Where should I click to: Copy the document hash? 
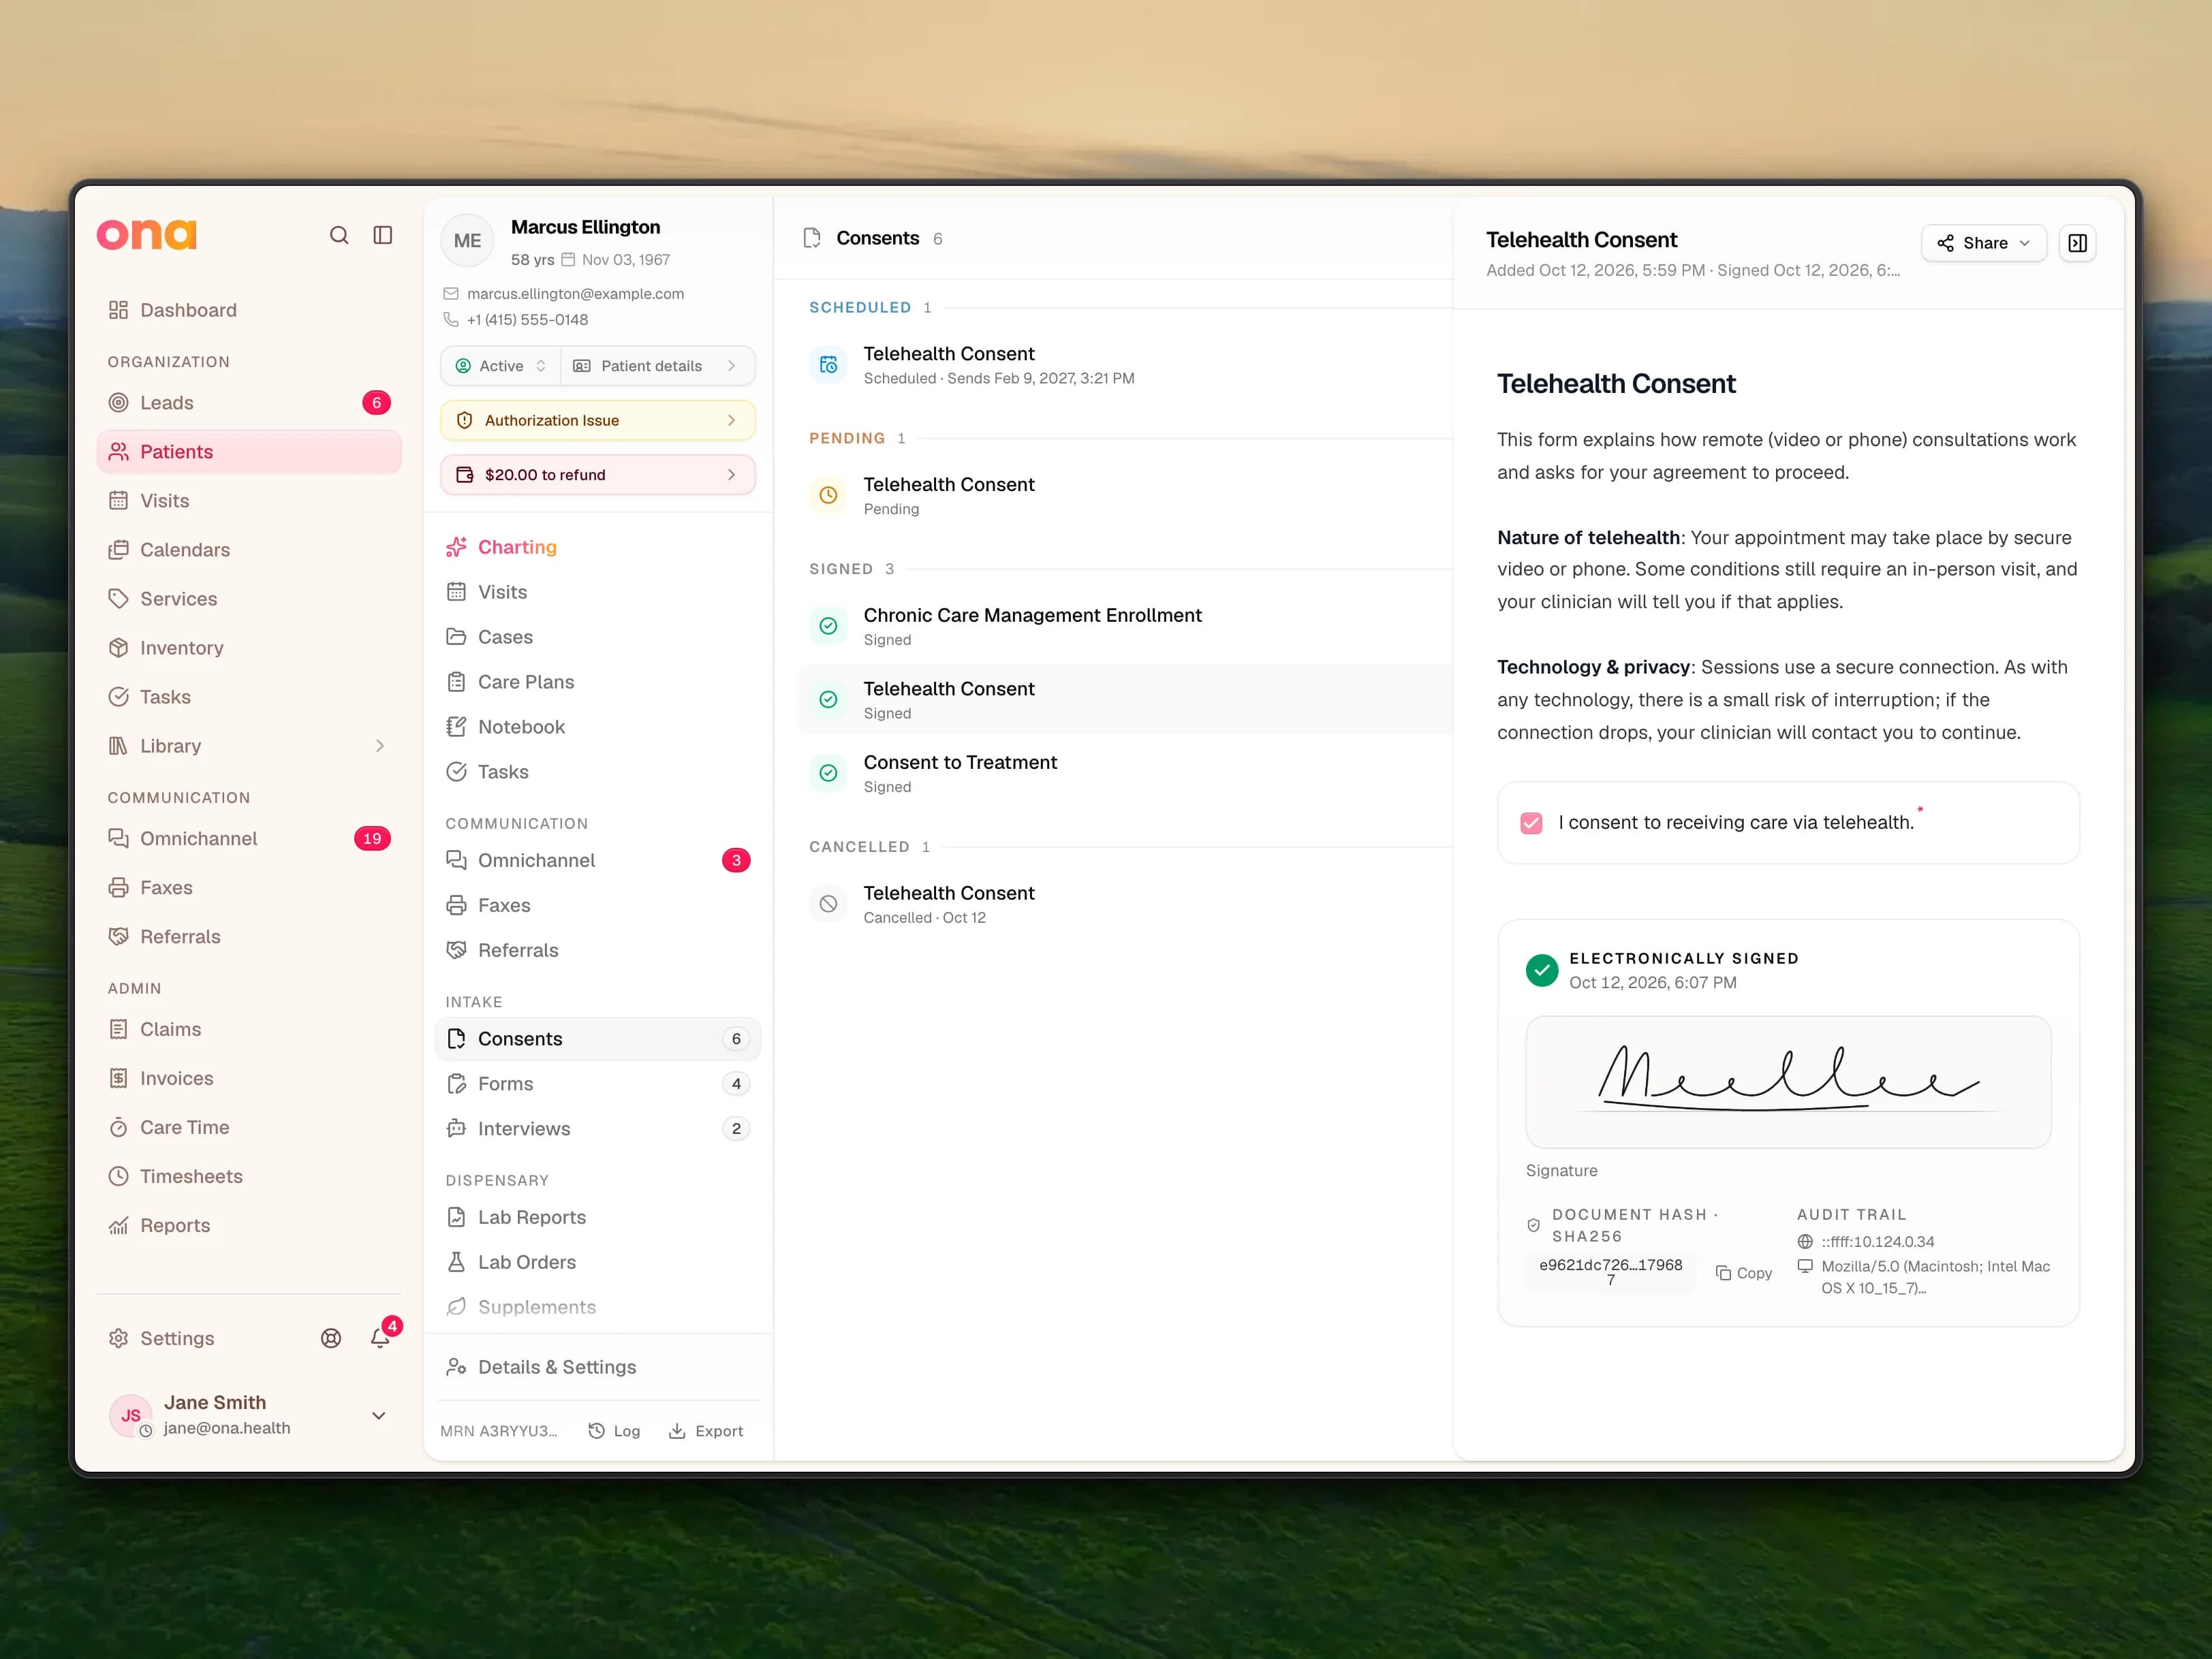[1744, 1272]
